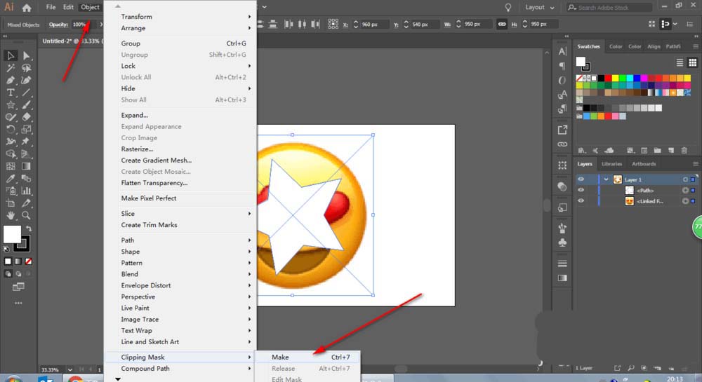Select the Rotate tool

coord(11,130)
